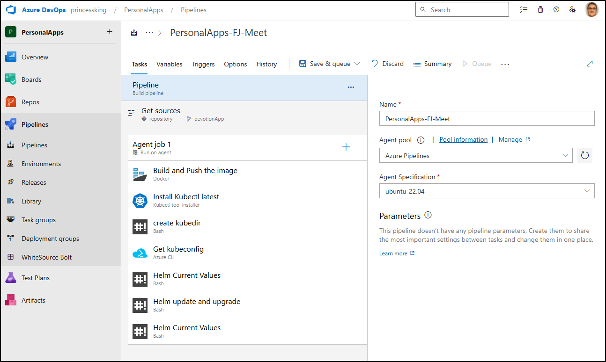The image size is (606, 362).
Task: Open the work items list icon in header
Action: [524, 9]
